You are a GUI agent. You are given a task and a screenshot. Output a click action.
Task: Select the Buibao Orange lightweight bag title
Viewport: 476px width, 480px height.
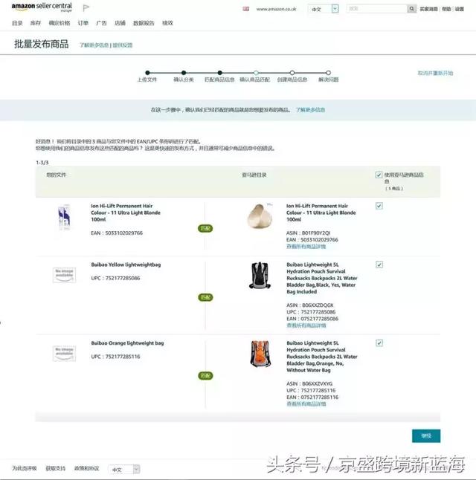pos(127,343)
